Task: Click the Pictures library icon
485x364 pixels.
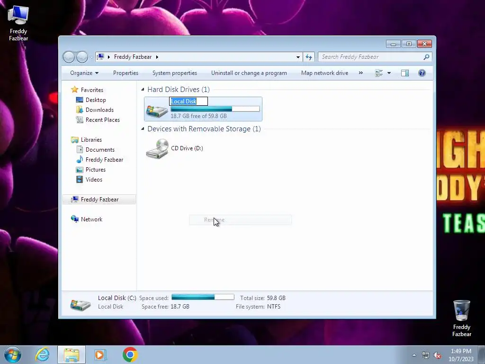Action: (80, 170)
